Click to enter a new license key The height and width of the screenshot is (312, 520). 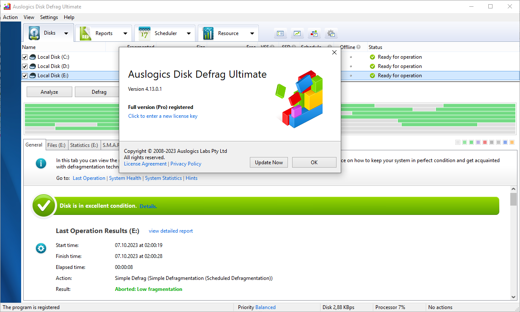[163, 116]
